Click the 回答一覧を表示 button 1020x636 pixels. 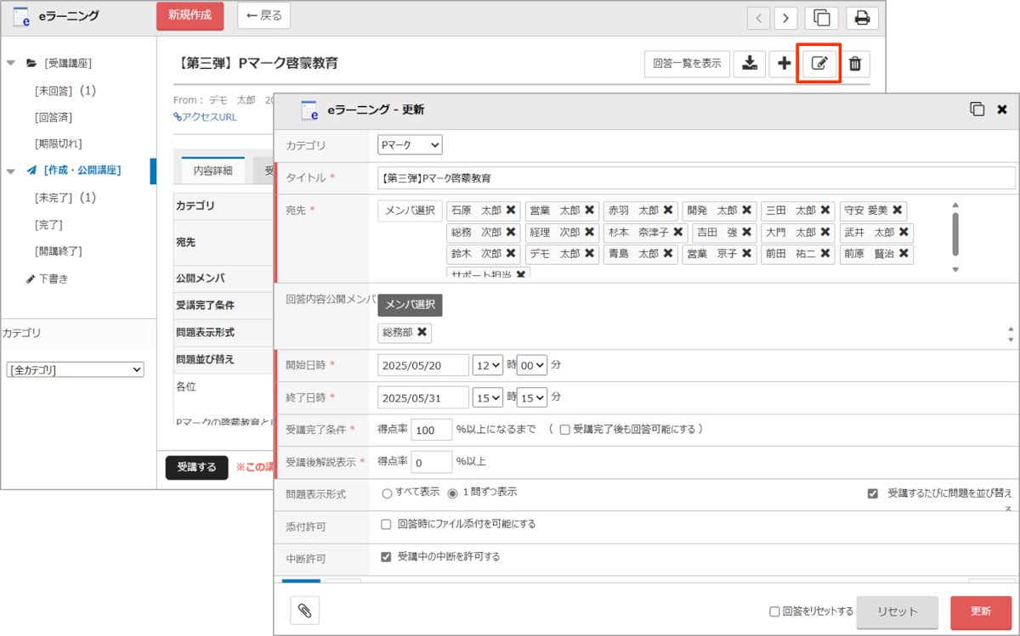(x=687, y=64)
